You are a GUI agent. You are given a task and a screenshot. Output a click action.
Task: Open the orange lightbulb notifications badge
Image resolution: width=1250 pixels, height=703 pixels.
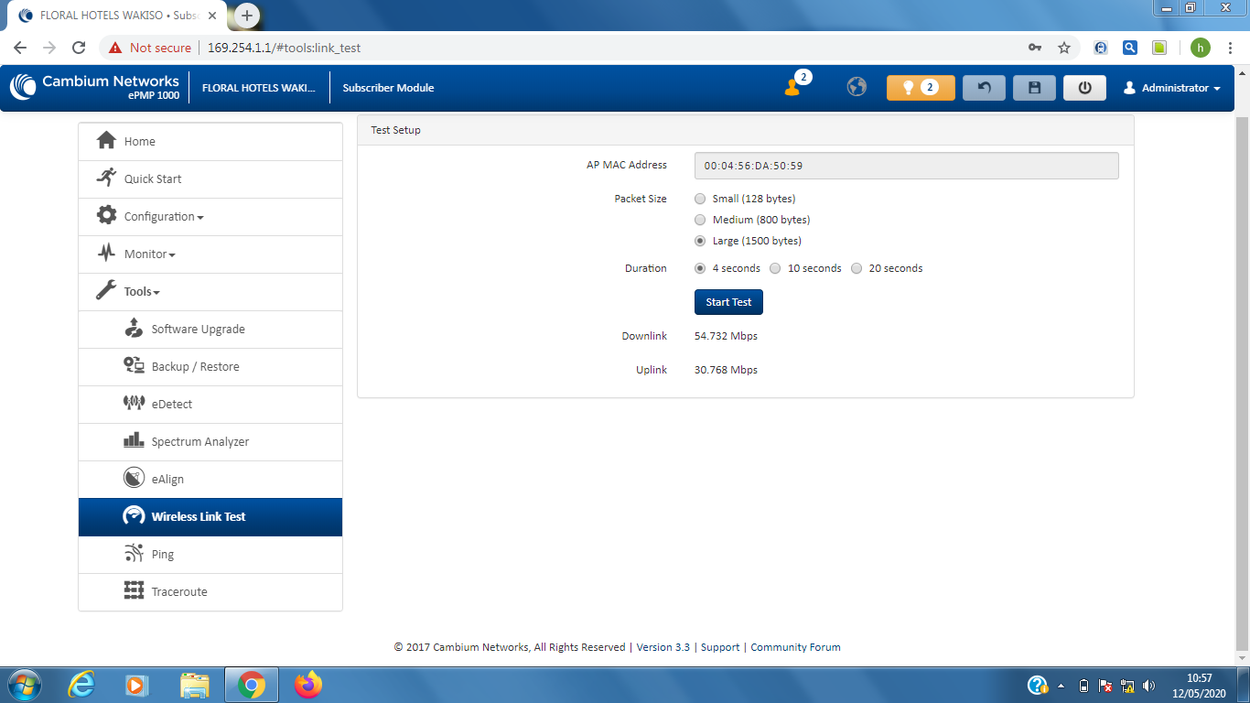(x=920, y=88)
